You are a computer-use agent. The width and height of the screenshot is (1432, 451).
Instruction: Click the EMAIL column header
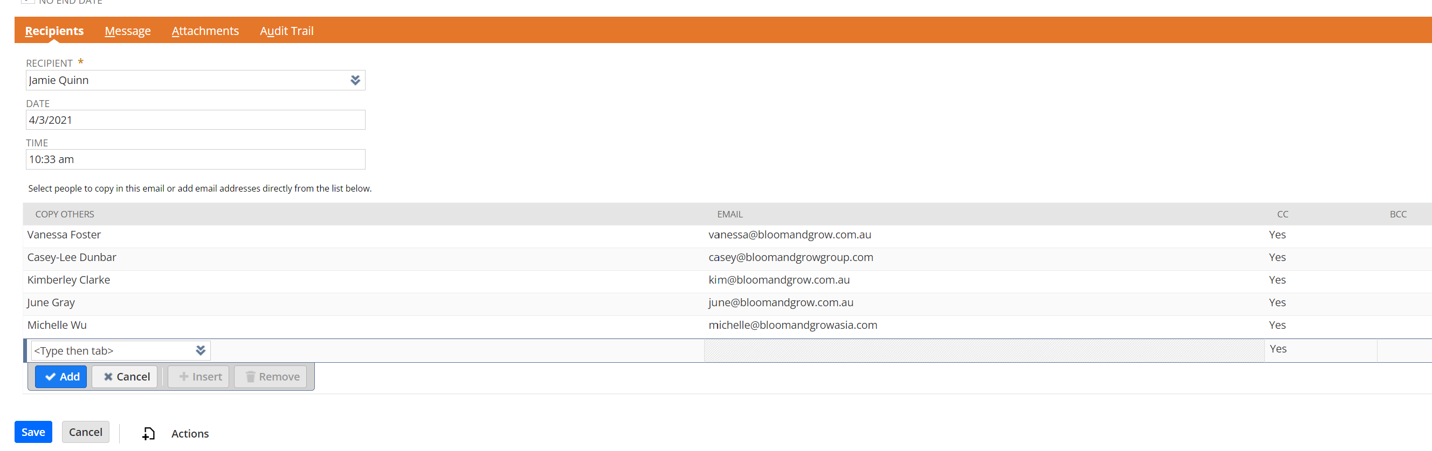(729, 214)
